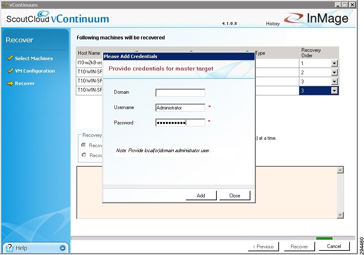
Task: Click the Please Add Credentials title bar
Action: coord(179,56)
